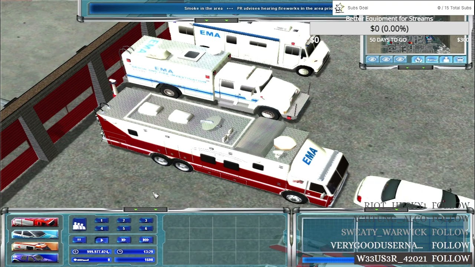Select unit group 4

[x=101, y=228]
